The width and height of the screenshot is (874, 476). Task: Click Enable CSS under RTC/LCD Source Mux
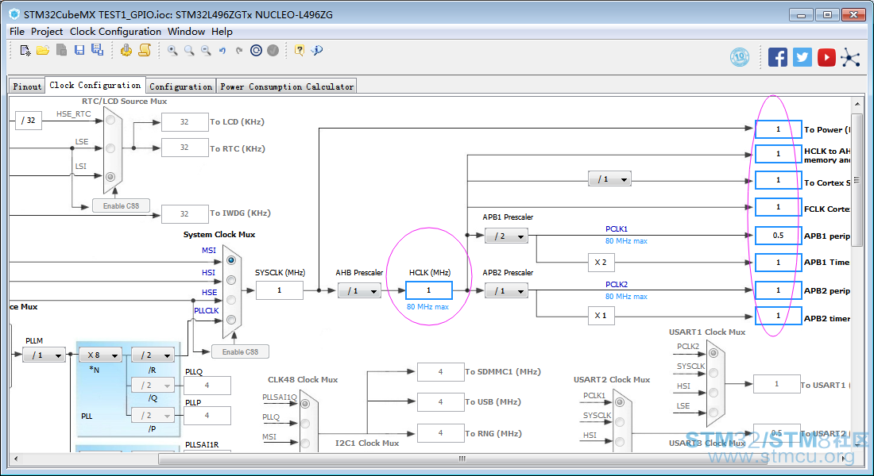(x=121, y=206)
